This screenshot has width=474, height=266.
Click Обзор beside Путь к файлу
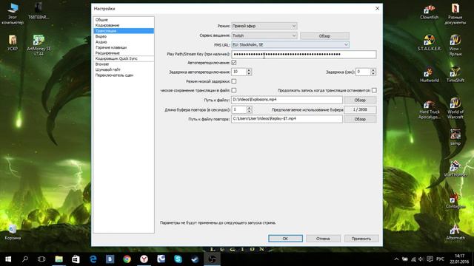360,100
